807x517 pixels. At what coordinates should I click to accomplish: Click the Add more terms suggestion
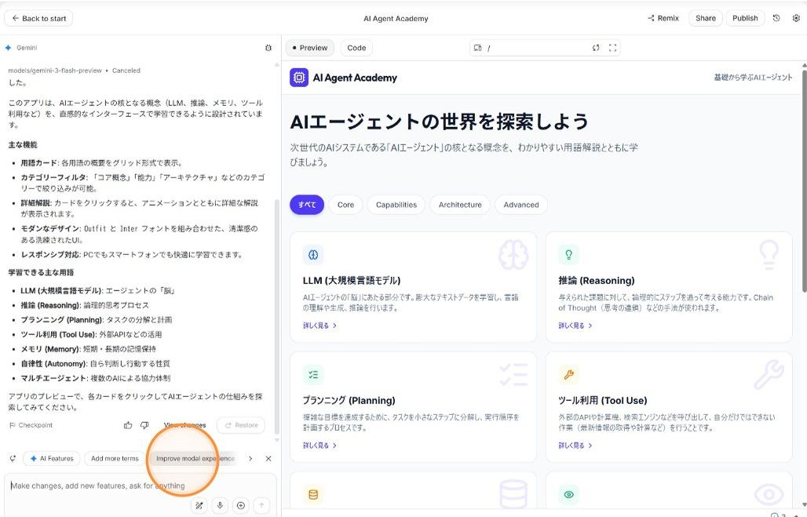[115, 458]
